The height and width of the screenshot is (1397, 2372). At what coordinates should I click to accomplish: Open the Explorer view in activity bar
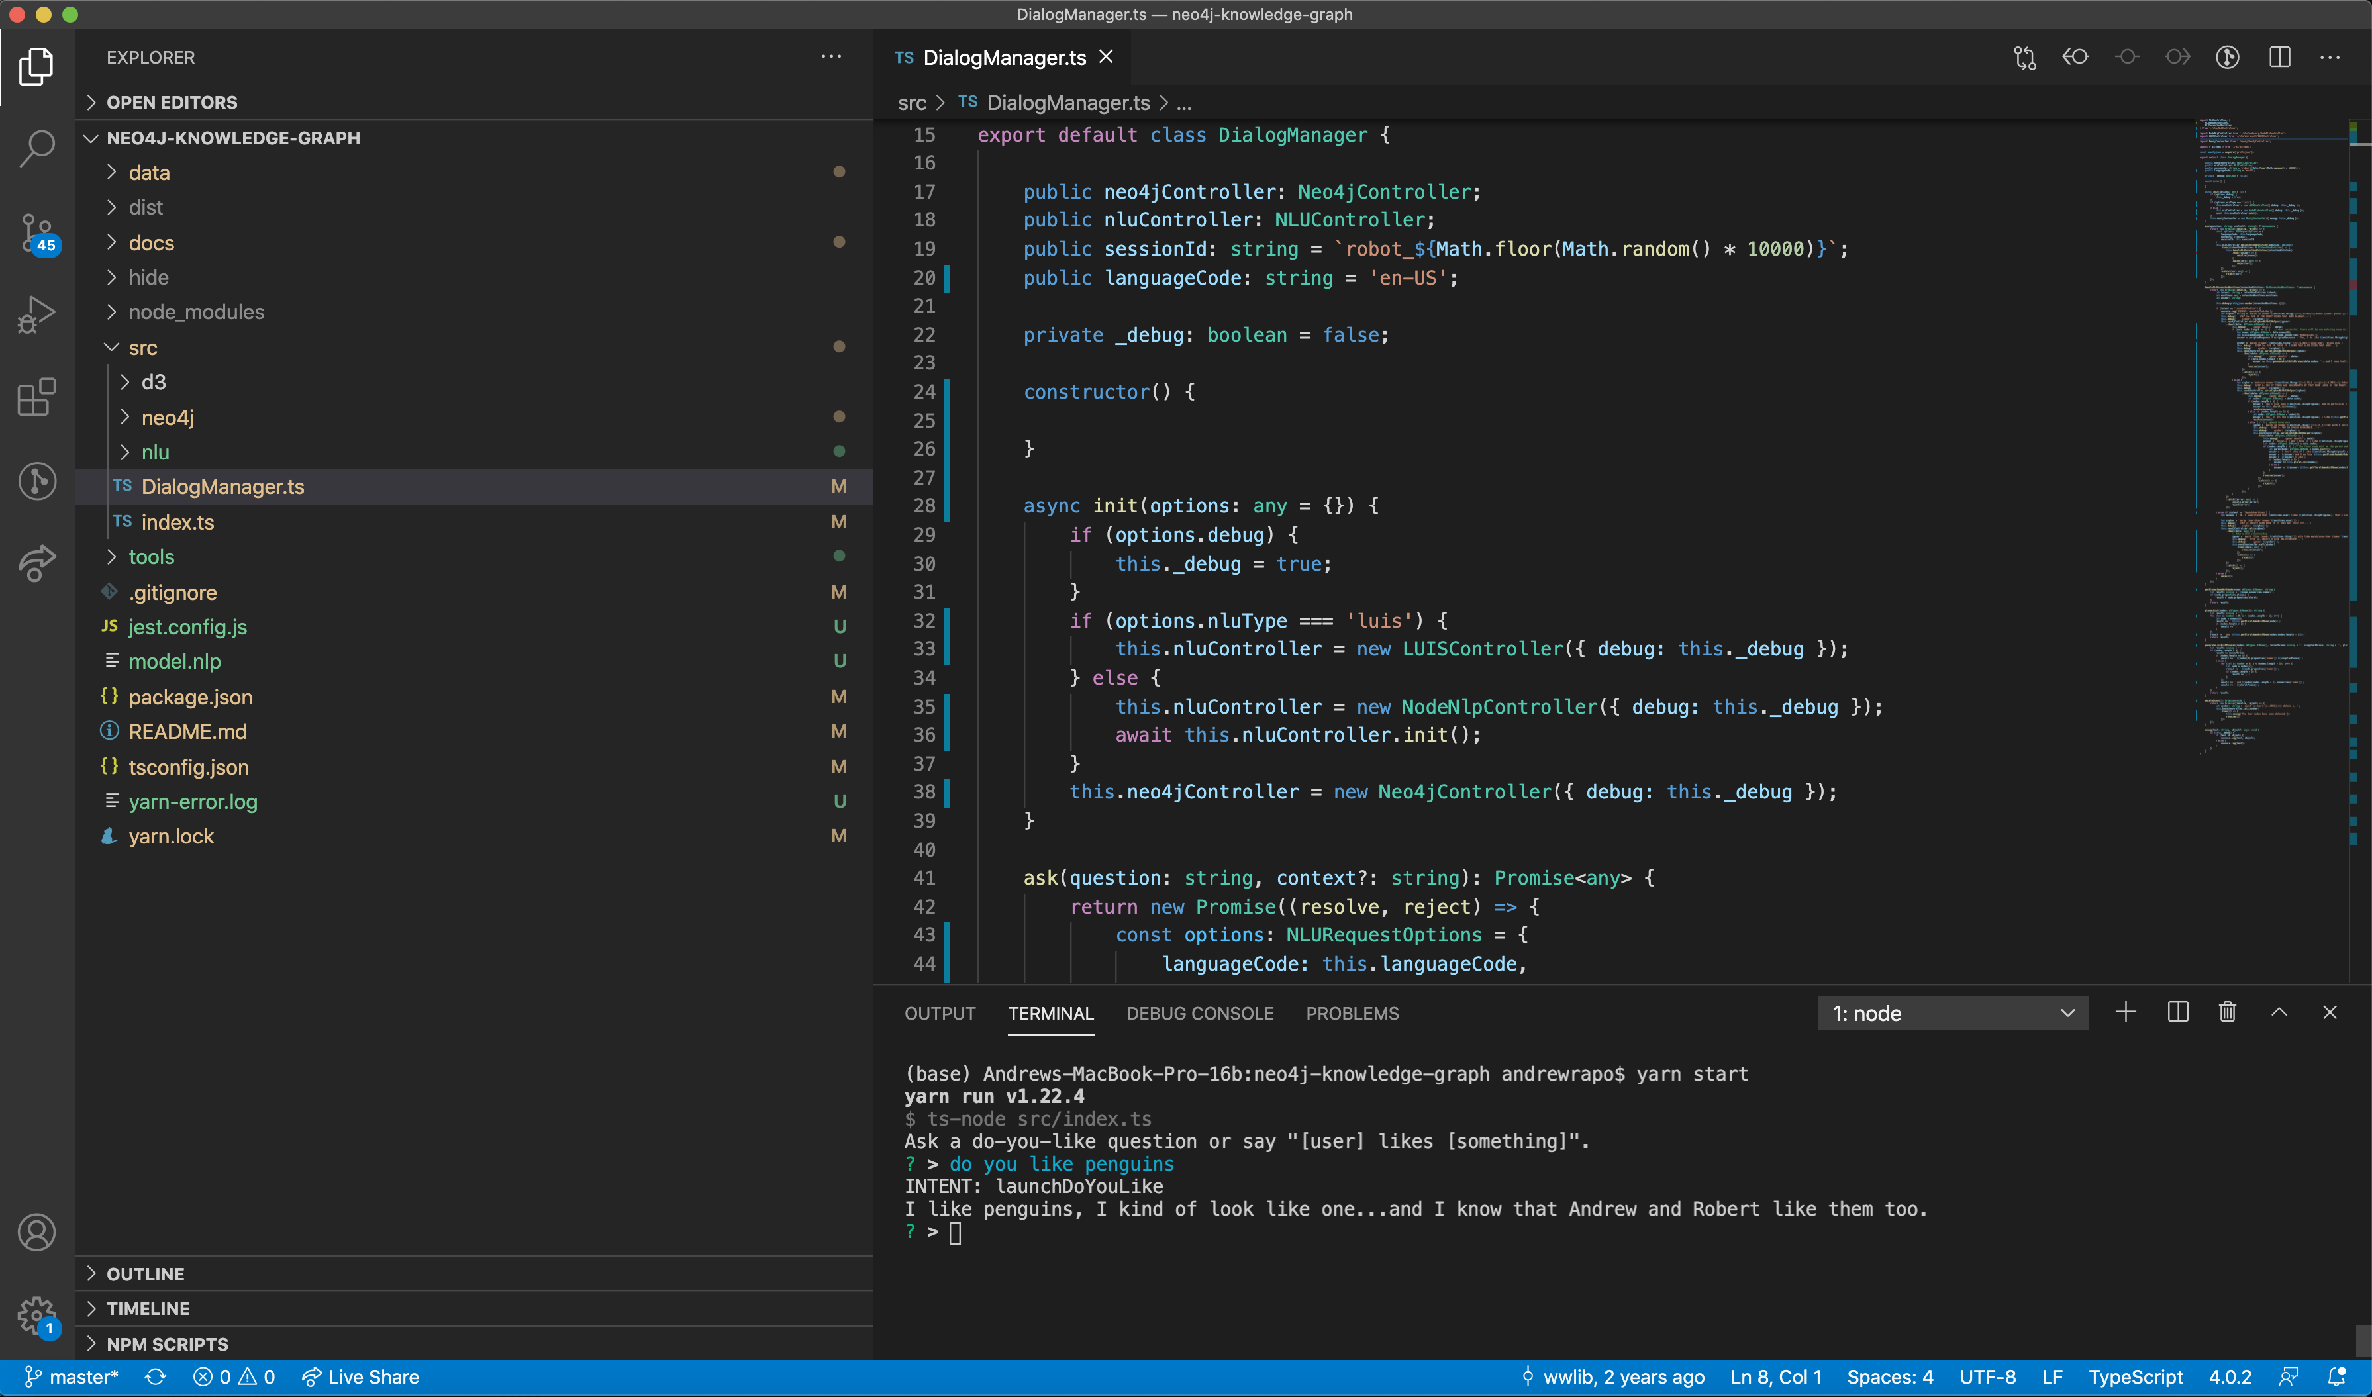(x=36, y=67)
